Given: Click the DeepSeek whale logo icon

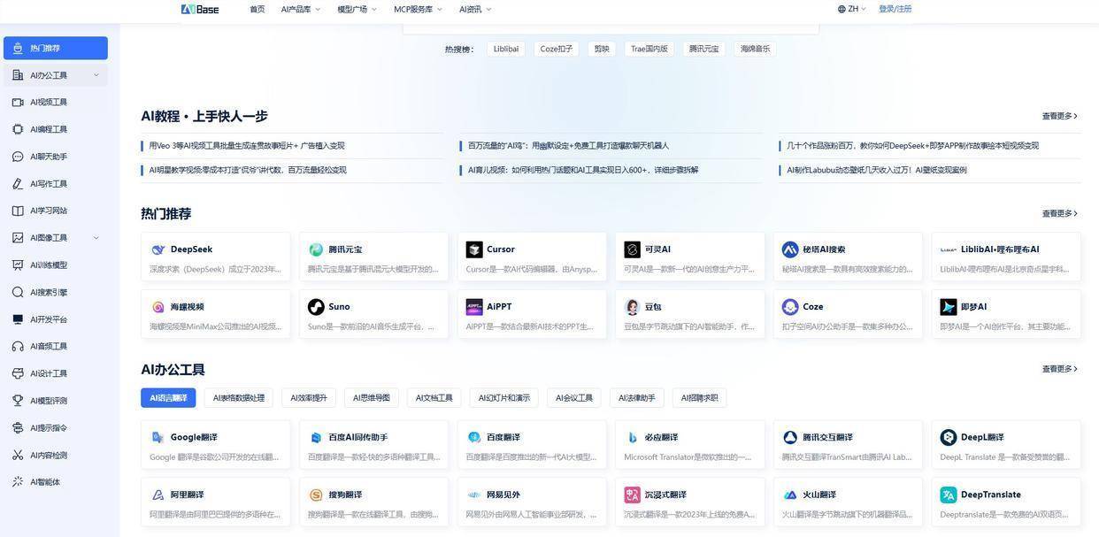Looking at the screenshot, I should point(158,249).
